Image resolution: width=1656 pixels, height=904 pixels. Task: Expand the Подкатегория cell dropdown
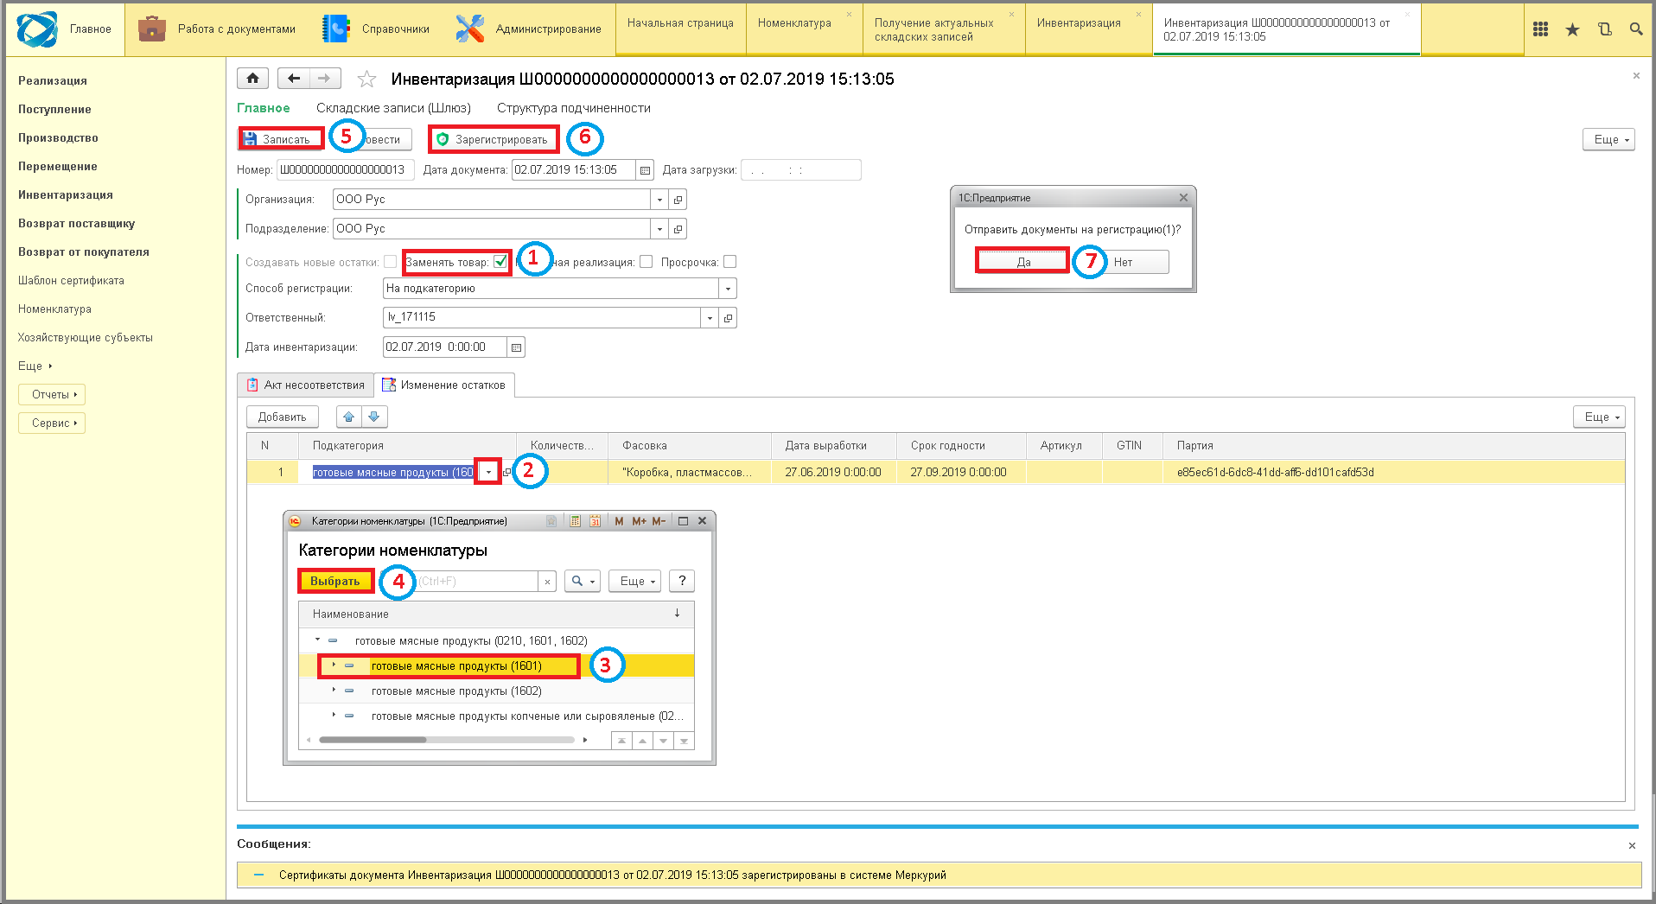pos(488,472)
